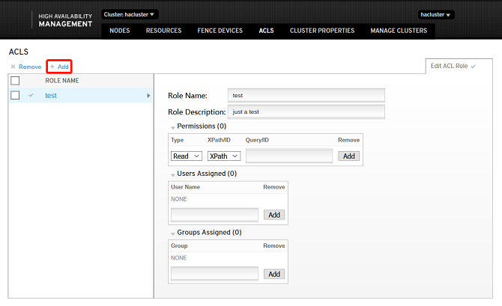This screenshot has width=502, height=306.
Task: Open the Cluster: hacluster dropdown
Action: [x=130, y=14]
